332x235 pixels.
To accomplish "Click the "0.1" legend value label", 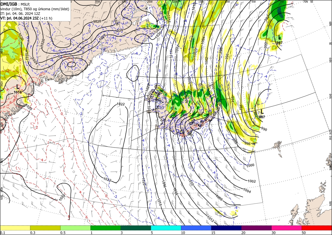I will pyautogui.click(x=2, y=233).
